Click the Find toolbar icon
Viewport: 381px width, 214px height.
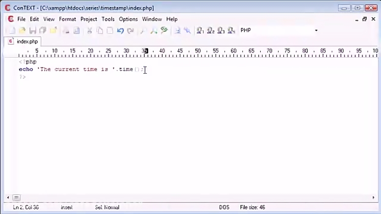point(143,30)
